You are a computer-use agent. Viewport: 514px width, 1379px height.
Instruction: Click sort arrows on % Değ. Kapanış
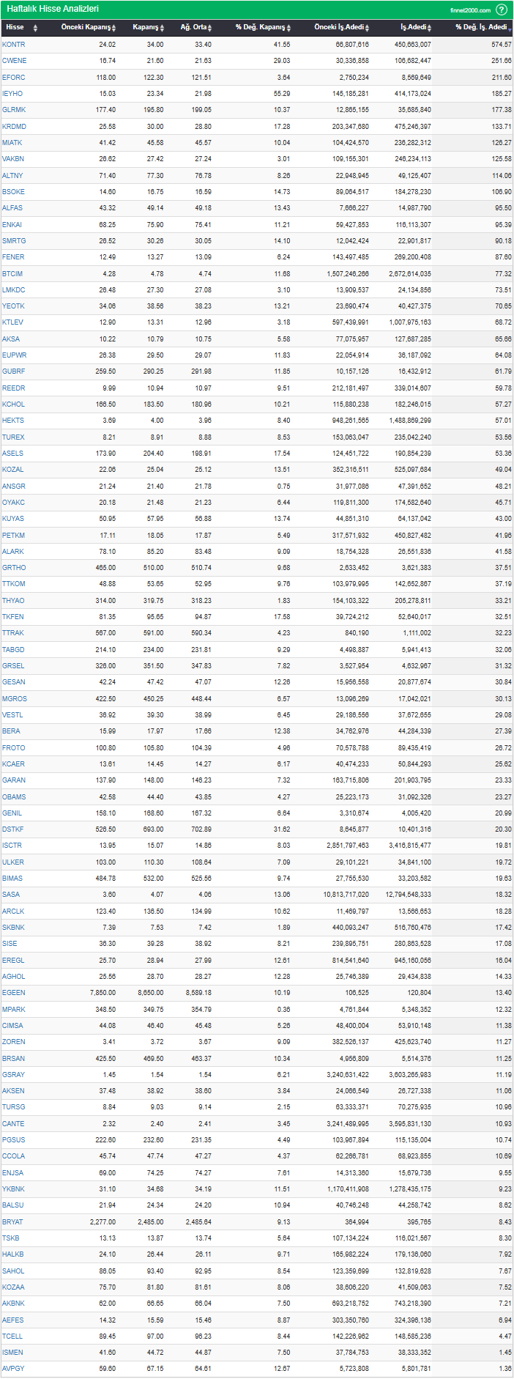[288, 28]
